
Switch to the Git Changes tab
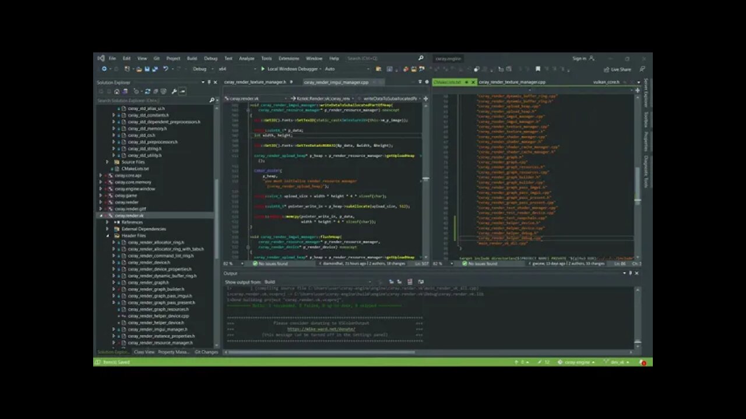point(206,352)
